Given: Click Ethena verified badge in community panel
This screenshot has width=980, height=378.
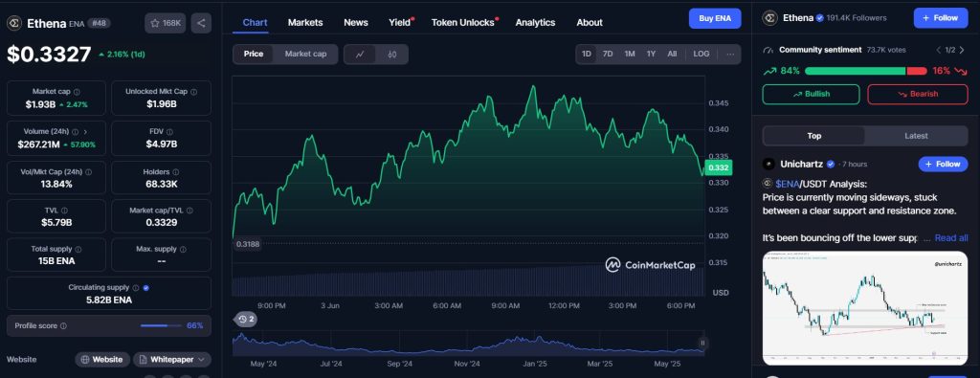Looking at the screenshot, I should [819, 18].
